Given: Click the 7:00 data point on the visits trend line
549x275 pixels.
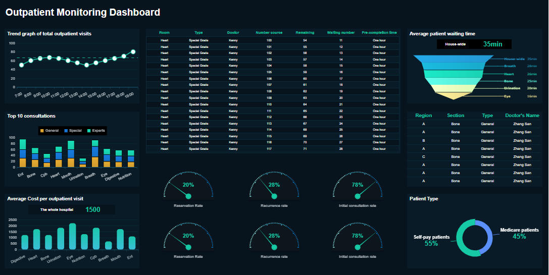Looking at the screenshot, I should click(x=21, y=65).
